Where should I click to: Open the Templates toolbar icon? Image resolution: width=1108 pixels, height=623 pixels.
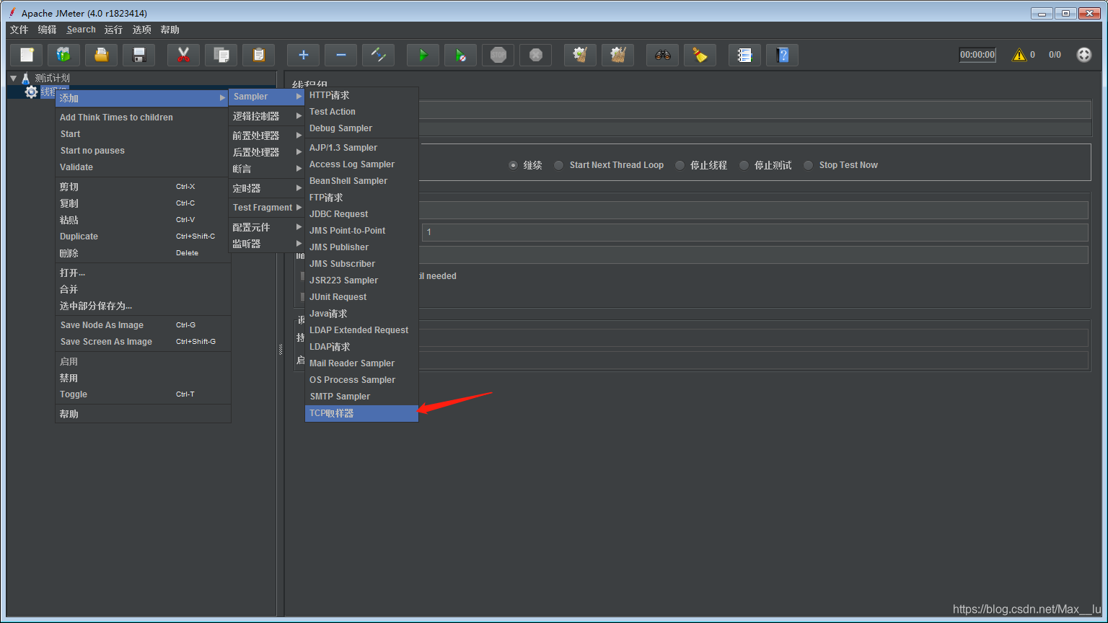click(64, 55)
